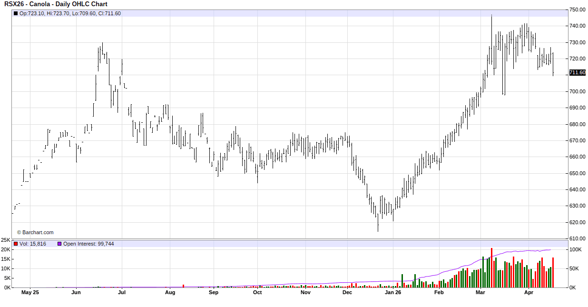Click the 750.00 price axis label
This screenshot has width=588, height=307.
[577, 10]
